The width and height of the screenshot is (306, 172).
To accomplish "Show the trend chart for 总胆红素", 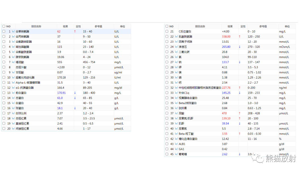I will click(13, 118).
